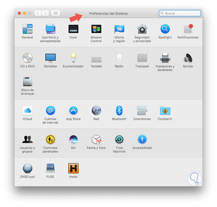The width and height of the screenshot is (217, 207).
Task: Minimize the window with yellow button
Action: click(24, 13)
